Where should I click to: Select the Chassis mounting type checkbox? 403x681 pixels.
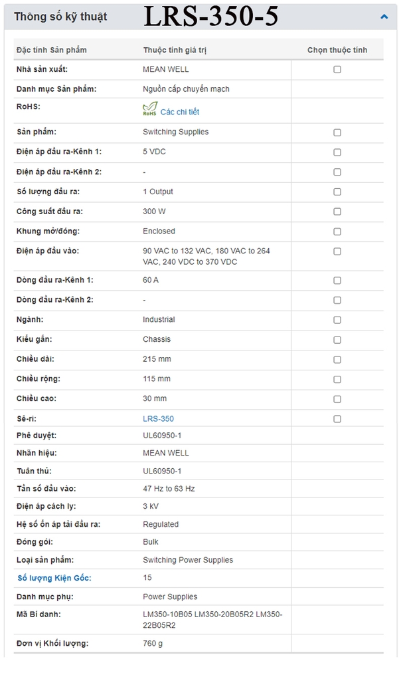[337, 340]
